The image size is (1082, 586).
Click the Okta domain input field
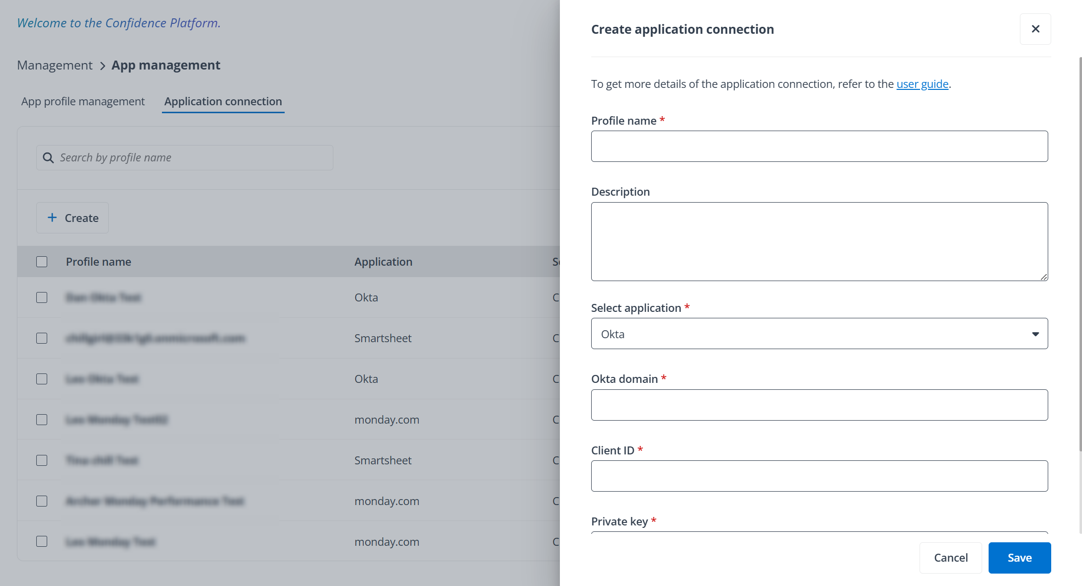(819, 405)
